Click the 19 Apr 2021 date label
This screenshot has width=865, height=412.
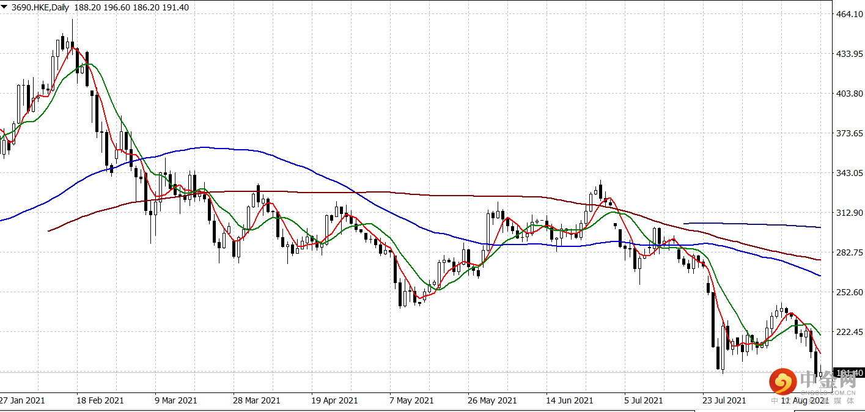tap(334, 400)
